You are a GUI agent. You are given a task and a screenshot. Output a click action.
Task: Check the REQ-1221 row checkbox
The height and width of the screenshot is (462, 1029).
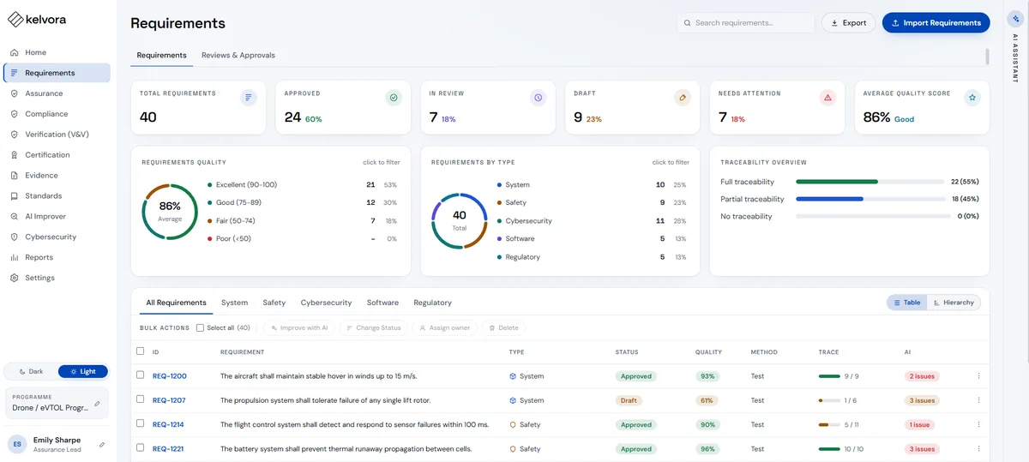141,447
